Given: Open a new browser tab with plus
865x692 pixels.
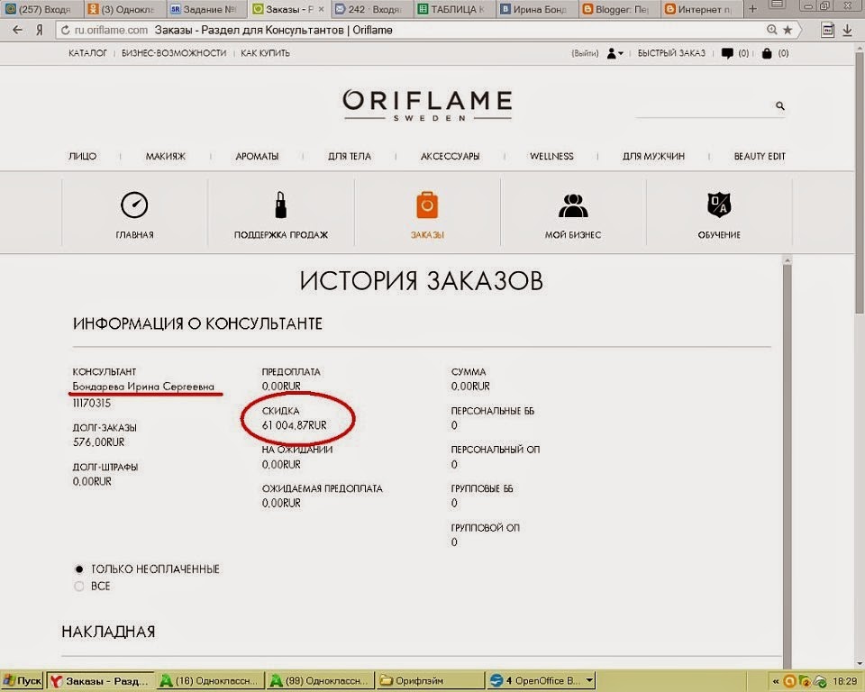Looking at the screenshot, I should pyautogui.click(x=752, y=9).
